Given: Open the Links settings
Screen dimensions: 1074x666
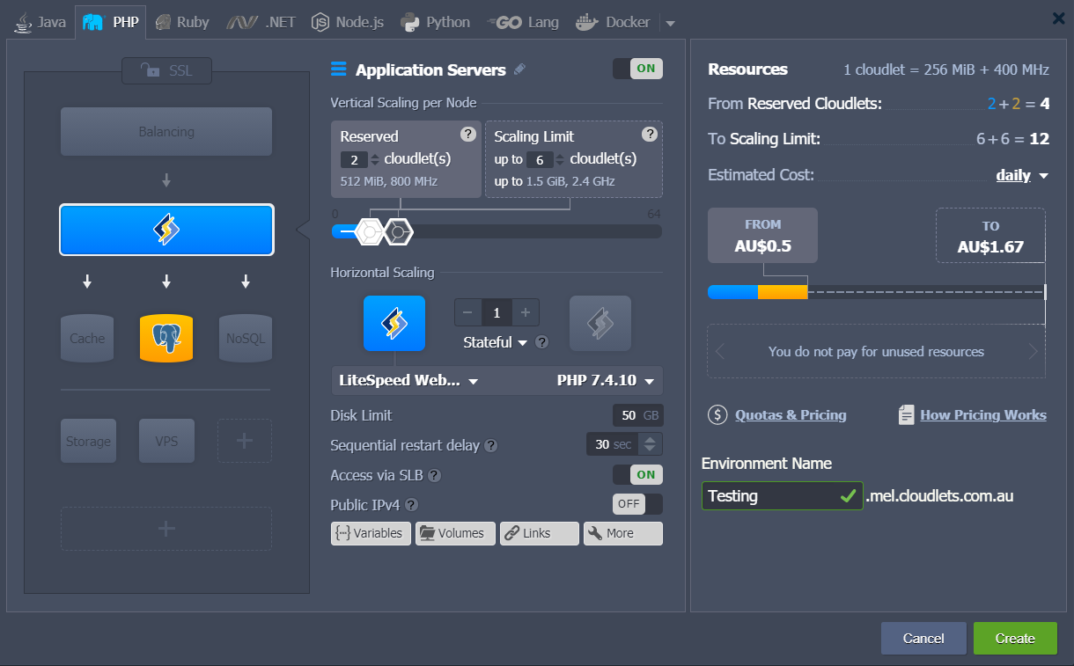Looking at the screenshot, I should (x=540, y=533).
